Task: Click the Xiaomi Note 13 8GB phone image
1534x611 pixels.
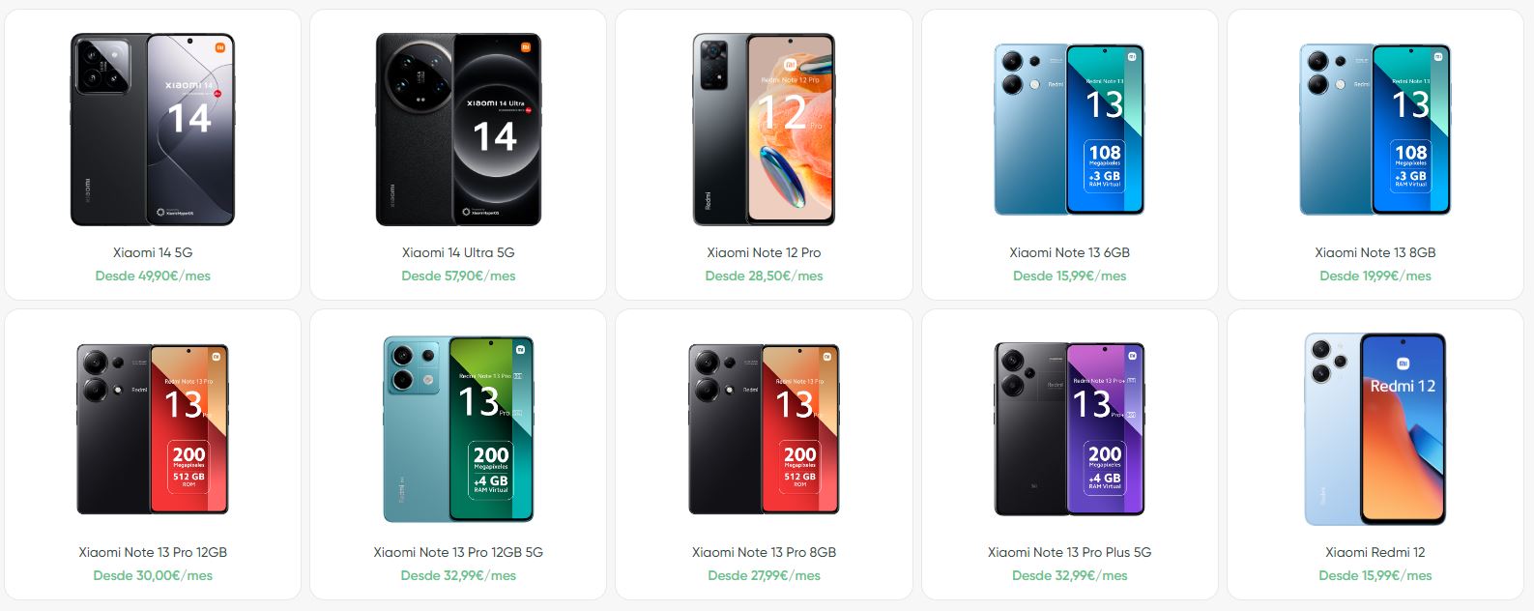Action: click(x=1375, y=130)
